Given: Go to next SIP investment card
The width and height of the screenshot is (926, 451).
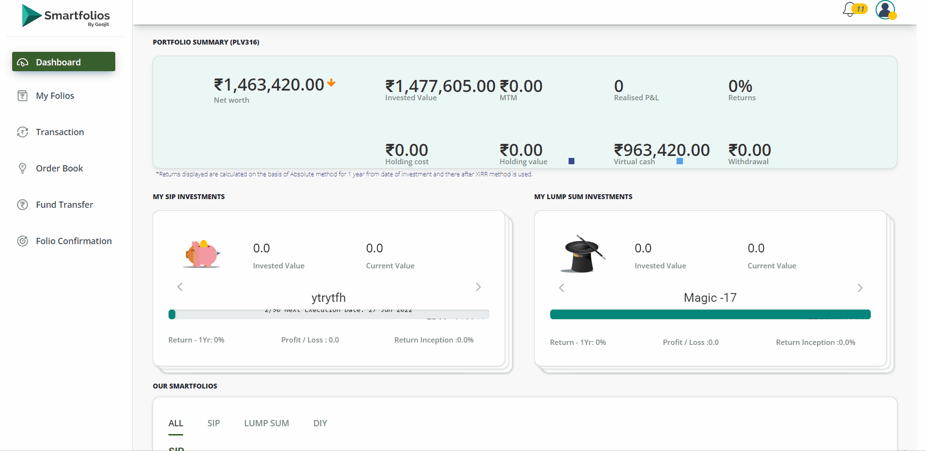Looking at the screenshot, I should coord(478,287).
